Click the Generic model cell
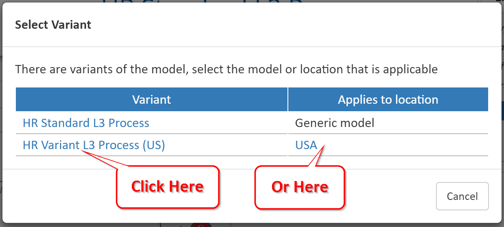The width and height of the screenshot is (504, 227). point(335,123)
